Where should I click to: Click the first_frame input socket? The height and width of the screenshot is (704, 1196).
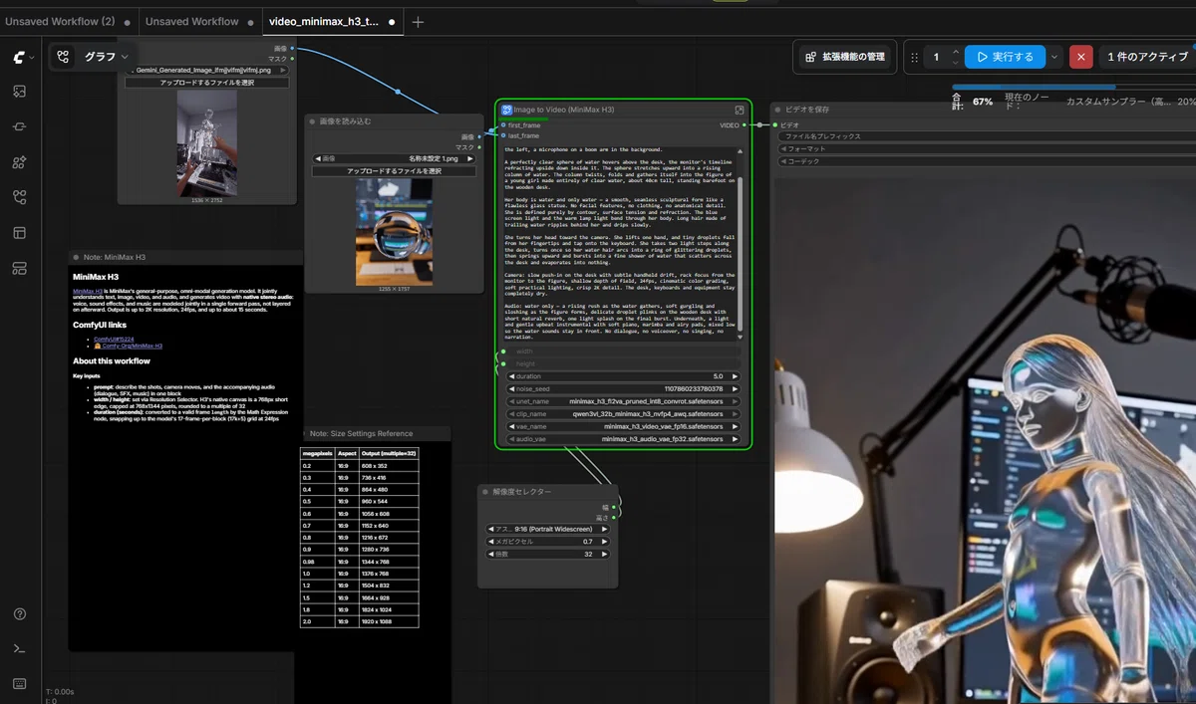503,125
